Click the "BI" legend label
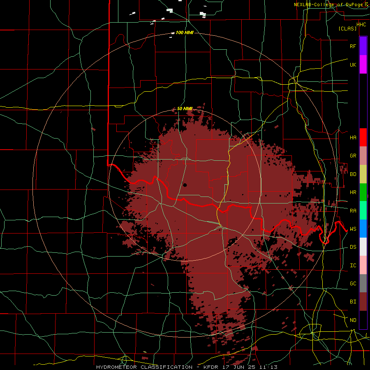 pos(353,302)
